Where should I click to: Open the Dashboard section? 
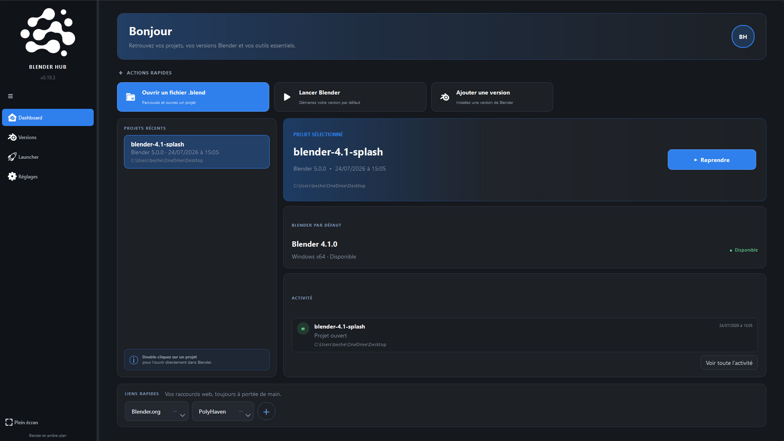(x=48, y=117)
